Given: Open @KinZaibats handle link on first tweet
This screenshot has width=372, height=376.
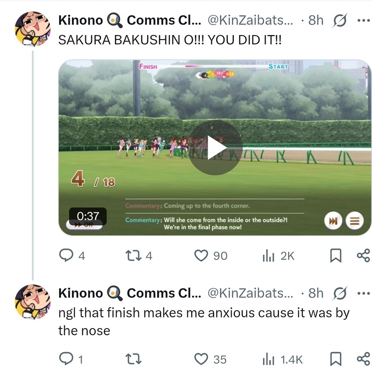Looking at the screenshot, I should (250, 20).
